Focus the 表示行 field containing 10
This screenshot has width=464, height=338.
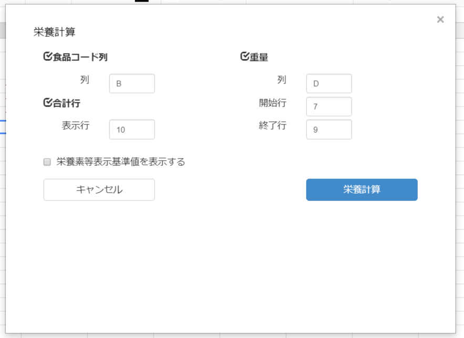click(132, 130)
